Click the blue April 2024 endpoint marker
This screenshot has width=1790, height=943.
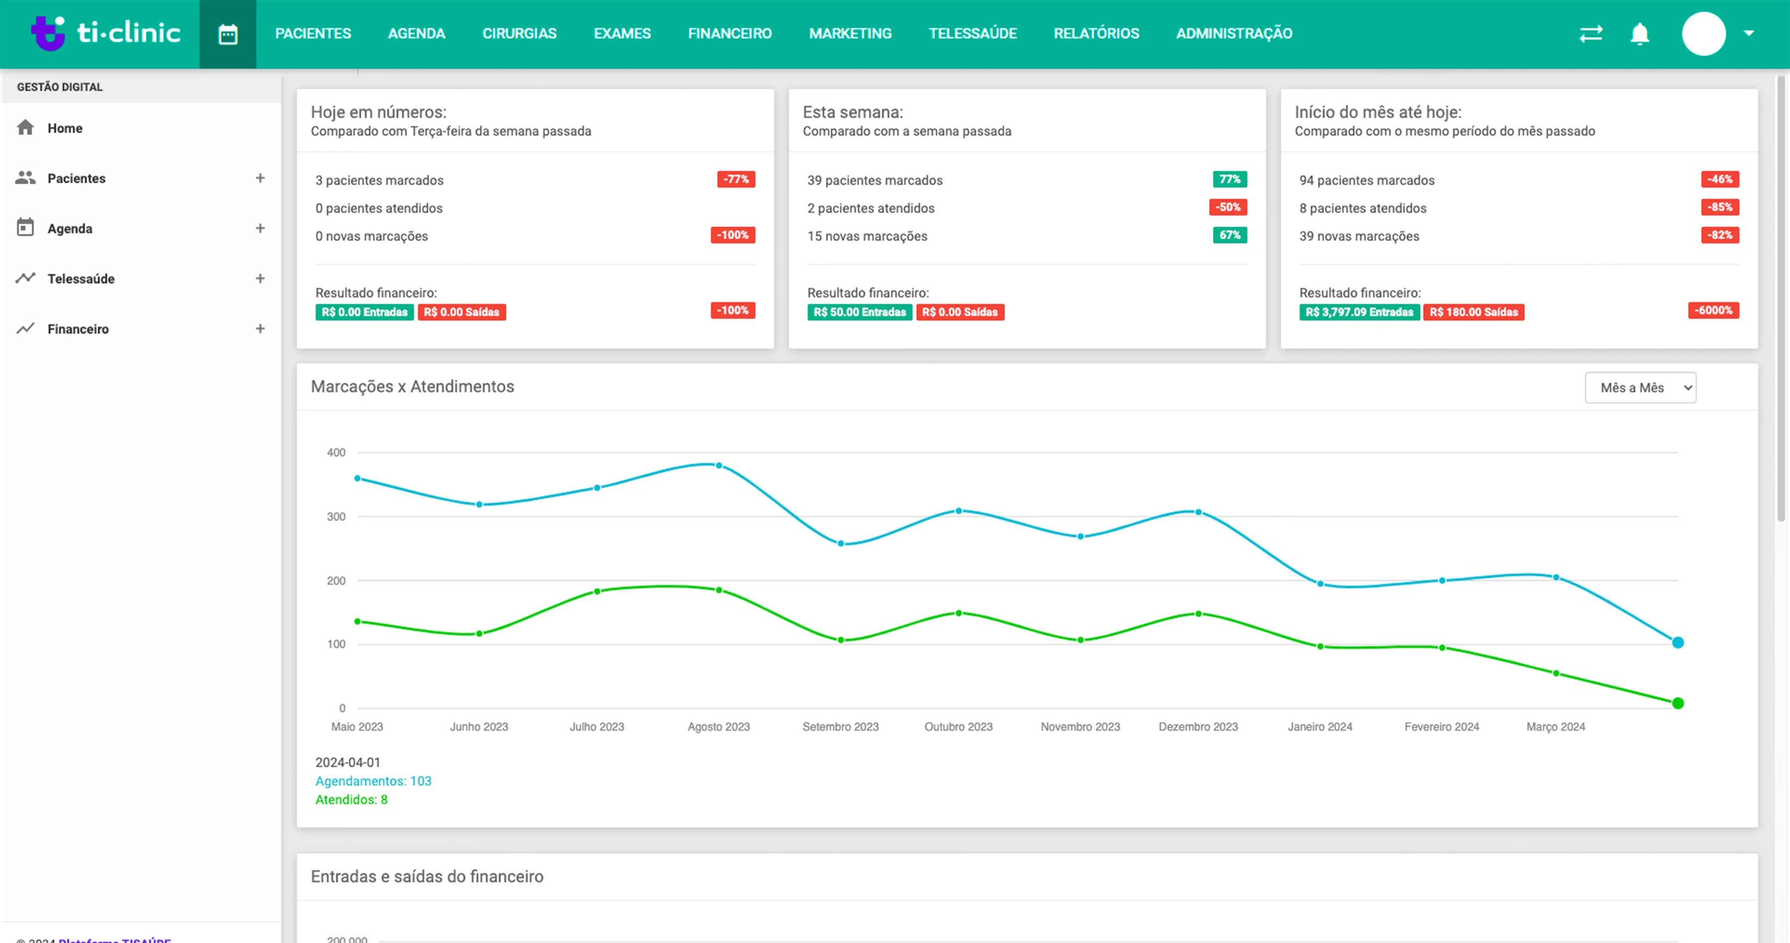(1678, 642)
